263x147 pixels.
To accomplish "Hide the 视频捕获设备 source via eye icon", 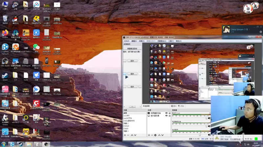I will [166, 113].
